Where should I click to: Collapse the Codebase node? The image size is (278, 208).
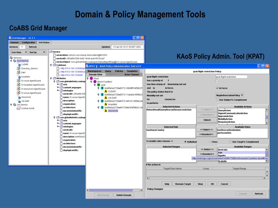coord(51,65)
